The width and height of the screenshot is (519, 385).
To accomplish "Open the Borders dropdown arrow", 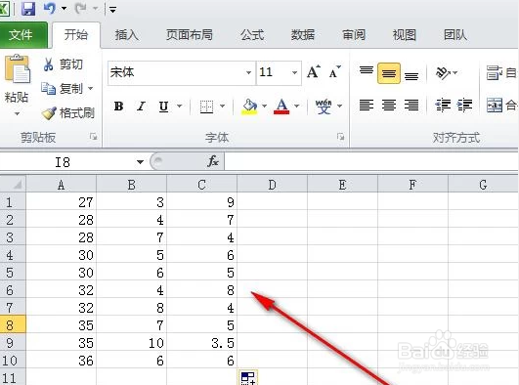I will (x=222, y=107).
